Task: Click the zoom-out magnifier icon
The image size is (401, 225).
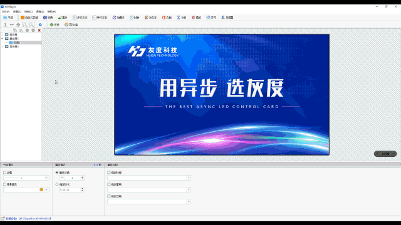Action: click(31, 24)
